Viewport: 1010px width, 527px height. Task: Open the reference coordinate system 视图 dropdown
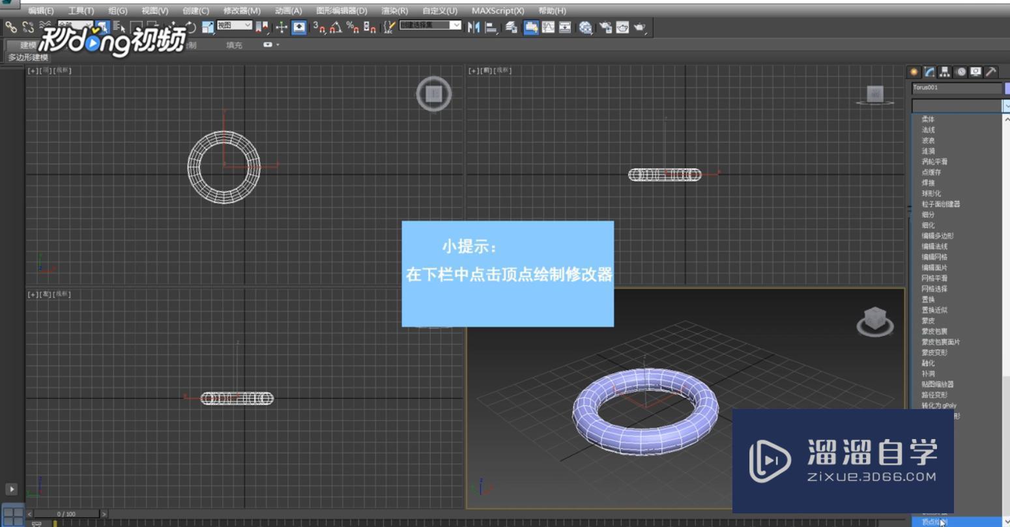click(235, 25)
